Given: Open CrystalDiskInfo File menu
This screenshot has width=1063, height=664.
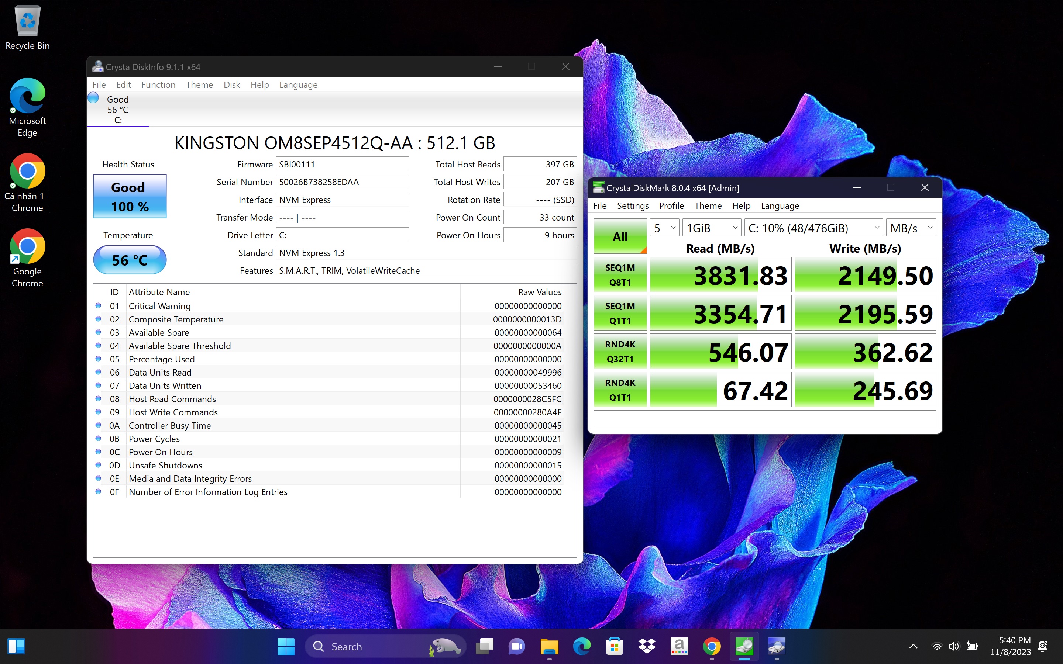Looking at the screenshot, I should pos(99,85).
